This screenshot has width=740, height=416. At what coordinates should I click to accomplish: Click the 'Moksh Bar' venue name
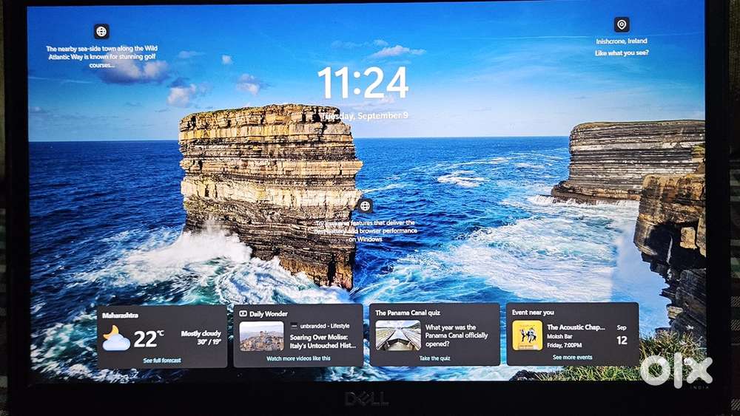point(559,336)
